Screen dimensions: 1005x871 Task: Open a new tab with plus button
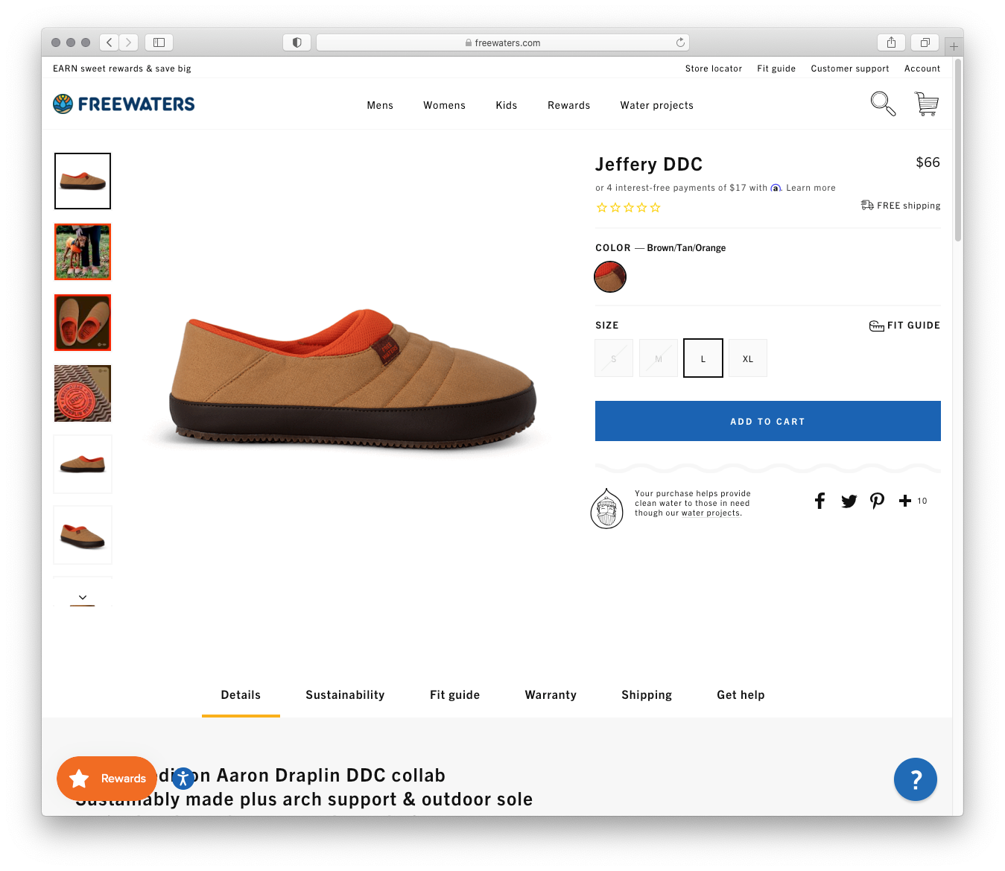click(954, 46)
